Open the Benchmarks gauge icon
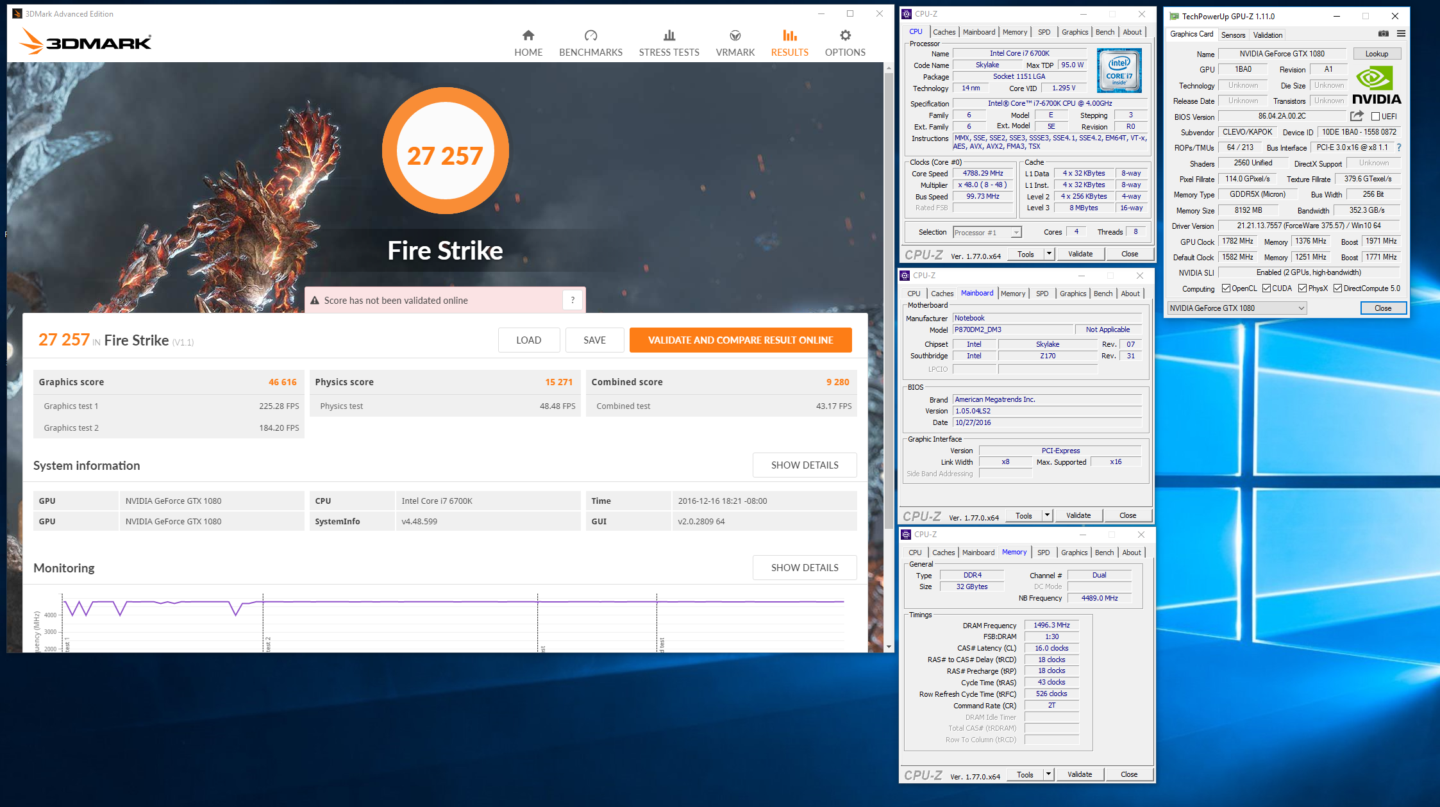 590,35
